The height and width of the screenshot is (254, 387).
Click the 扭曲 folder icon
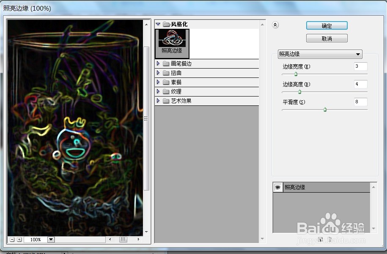pyautogui.click(x=166, y=73)
